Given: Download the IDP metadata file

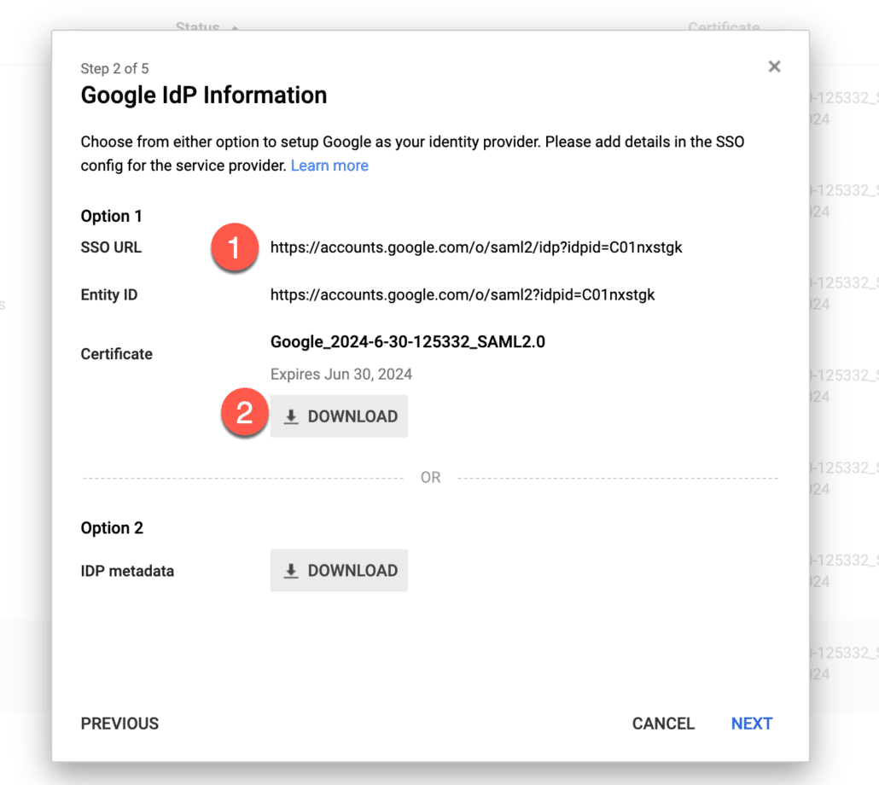Looking at the screenshot, I should point(339,570).
